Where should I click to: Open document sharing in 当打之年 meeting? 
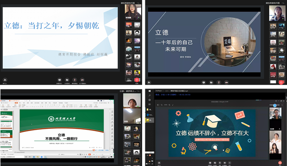(67, 80)
